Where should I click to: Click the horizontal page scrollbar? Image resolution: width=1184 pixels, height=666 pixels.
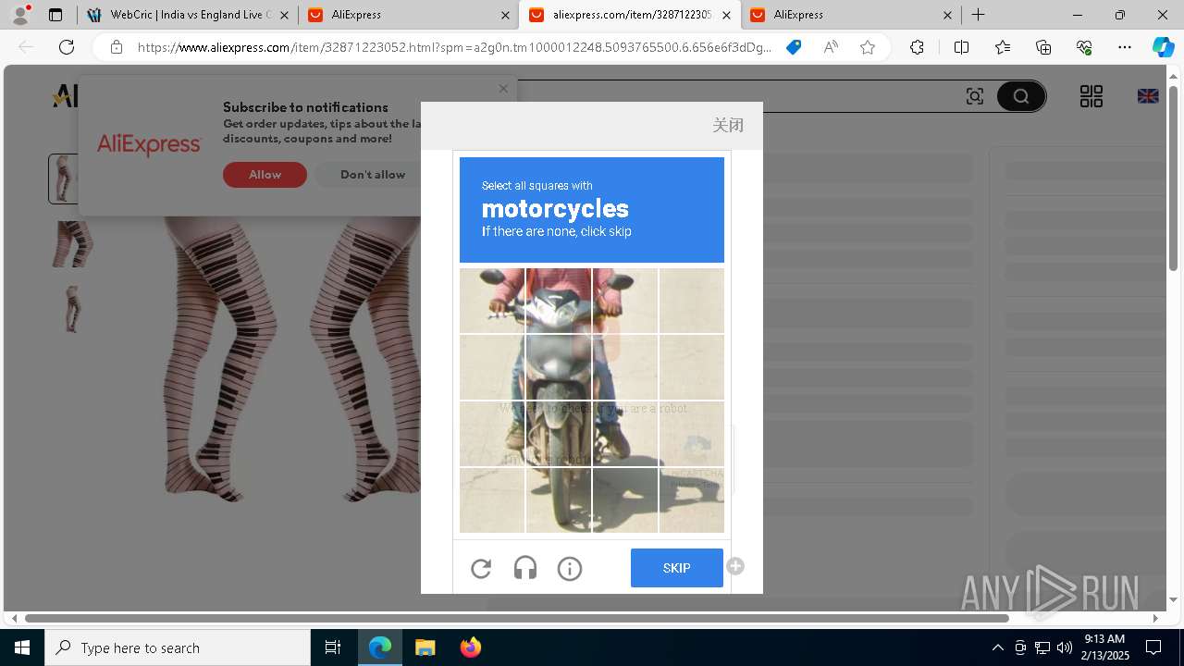click(516, 618)
